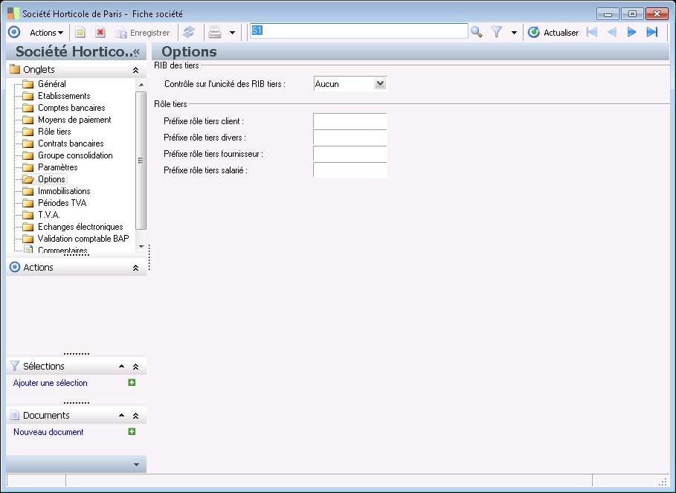Click the filter funnel icon in toolbar

pos(497,32)
